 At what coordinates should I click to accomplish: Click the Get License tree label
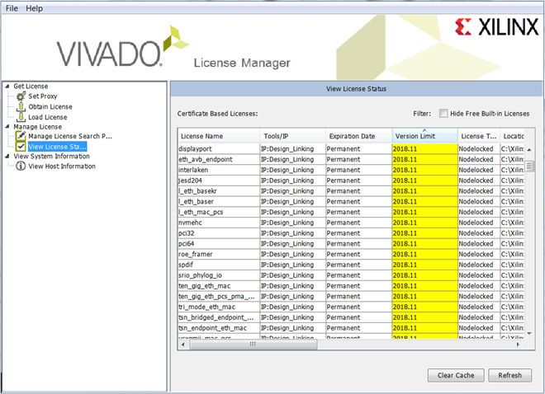31,86
